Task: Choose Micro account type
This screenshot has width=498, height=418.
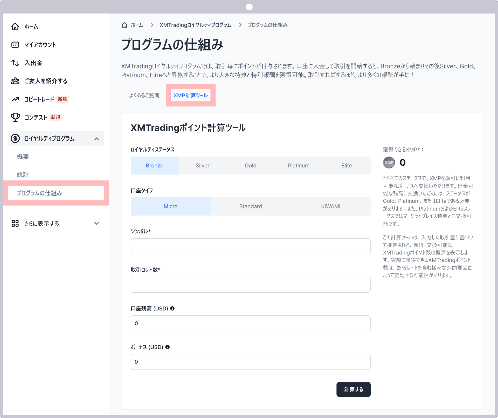Action: (x=171, y=206)
